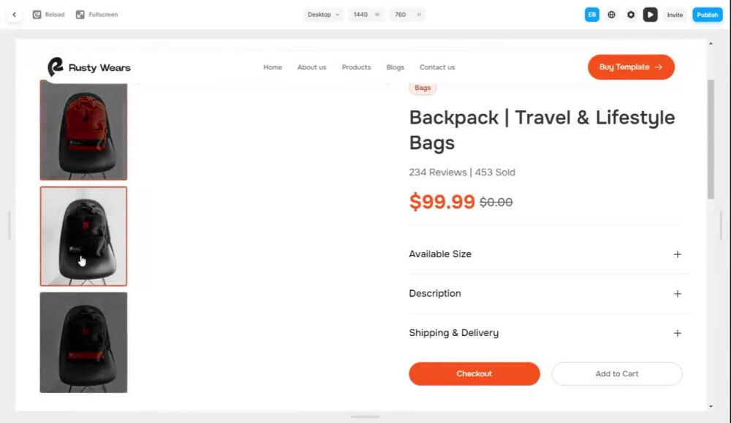731x423 pixels.
Task: Click the Fullscreen icon
Action: 80,15
